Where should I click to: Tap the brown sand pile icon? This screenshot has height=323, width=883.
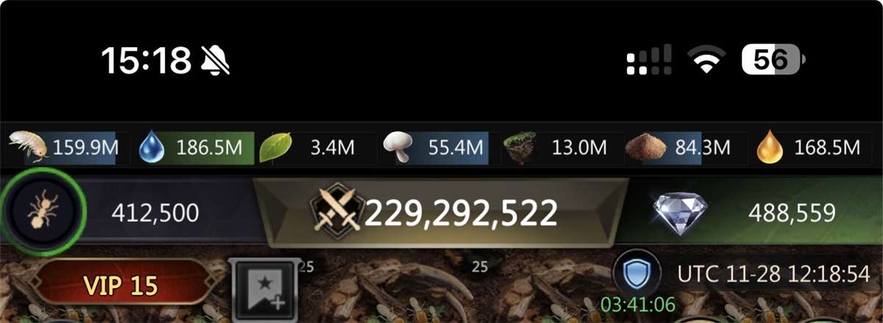645,148
